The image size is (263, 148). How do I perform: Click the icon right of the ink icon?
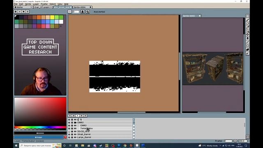point(88,12)
